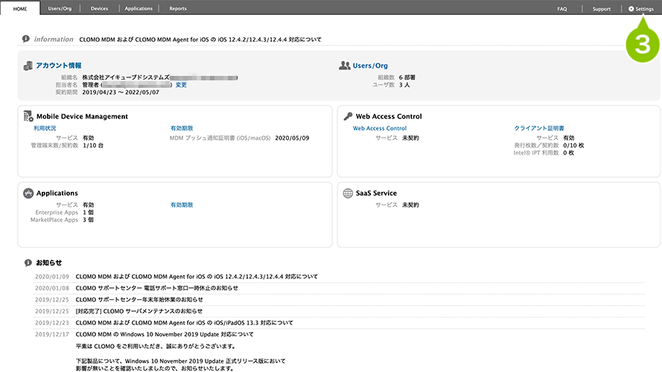This screenshot has width=662, height=372.
Task: Click the お知らせ info icon
Action: (x=28, y=263)
